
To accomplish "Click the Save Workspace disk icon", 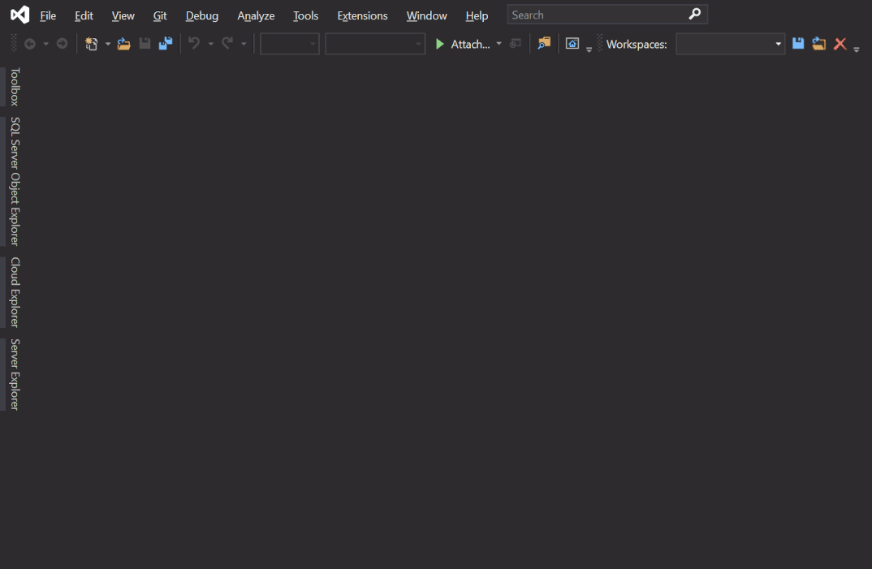I will click(798, 44).
